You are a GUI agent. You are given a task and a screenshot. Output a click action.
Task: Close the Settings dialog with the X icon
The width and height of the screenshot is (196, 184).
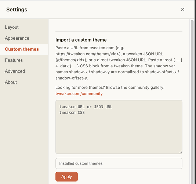[x=183, y=10]
